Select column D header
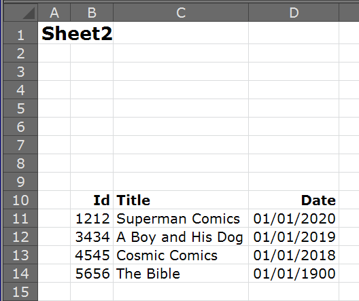Screen dimensions: 359x301 (x=294, y=13)
